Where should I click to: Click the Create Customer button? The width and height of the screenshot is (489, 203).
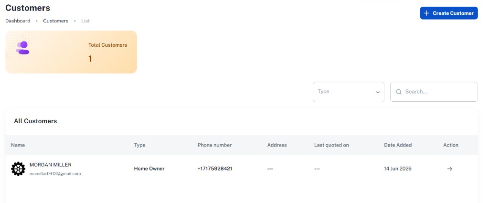[x=449, y=13]
